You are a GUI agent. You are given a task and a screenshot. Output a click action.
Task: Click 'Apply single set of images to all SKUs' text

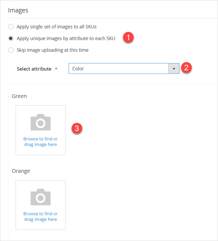(56, 27)
